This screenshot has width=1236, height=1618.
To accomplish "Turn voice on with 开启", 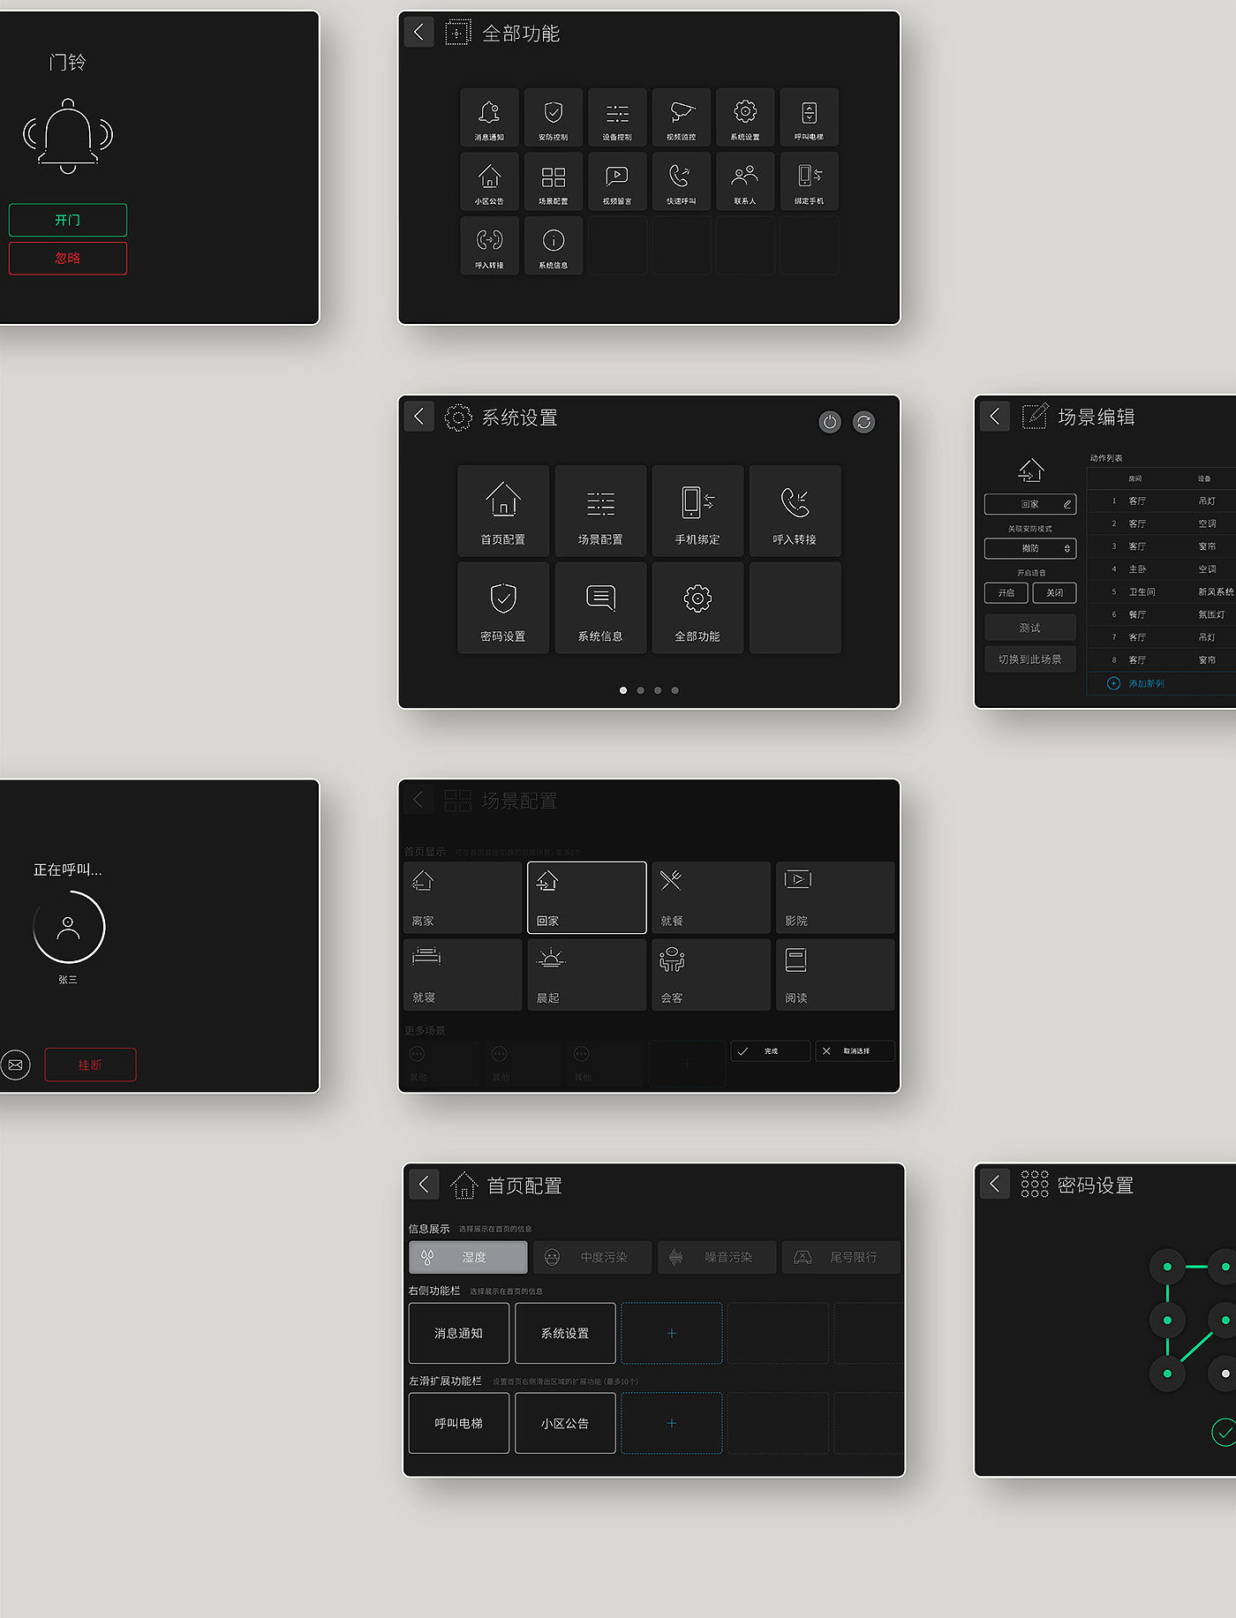I will [1006, 593].
